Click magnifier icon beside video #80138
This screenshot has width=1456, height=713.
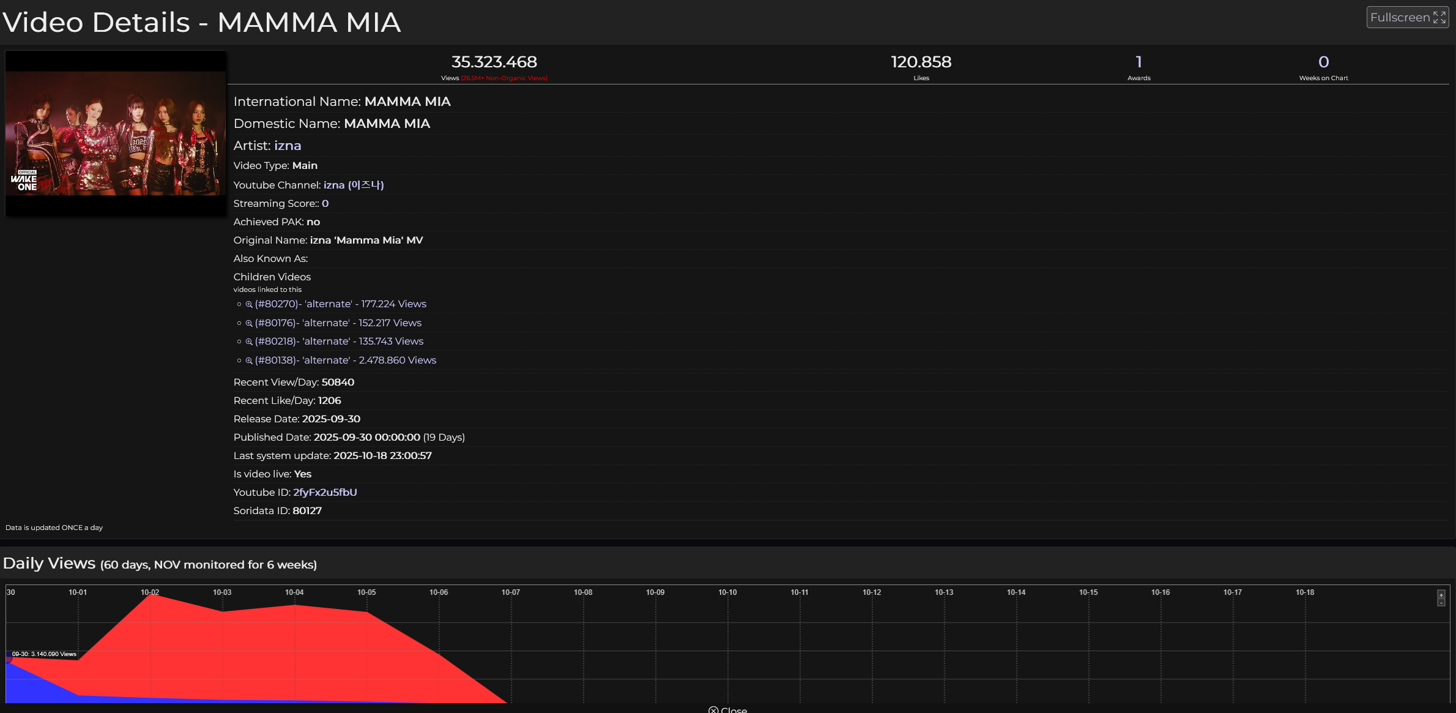point(249,360)
